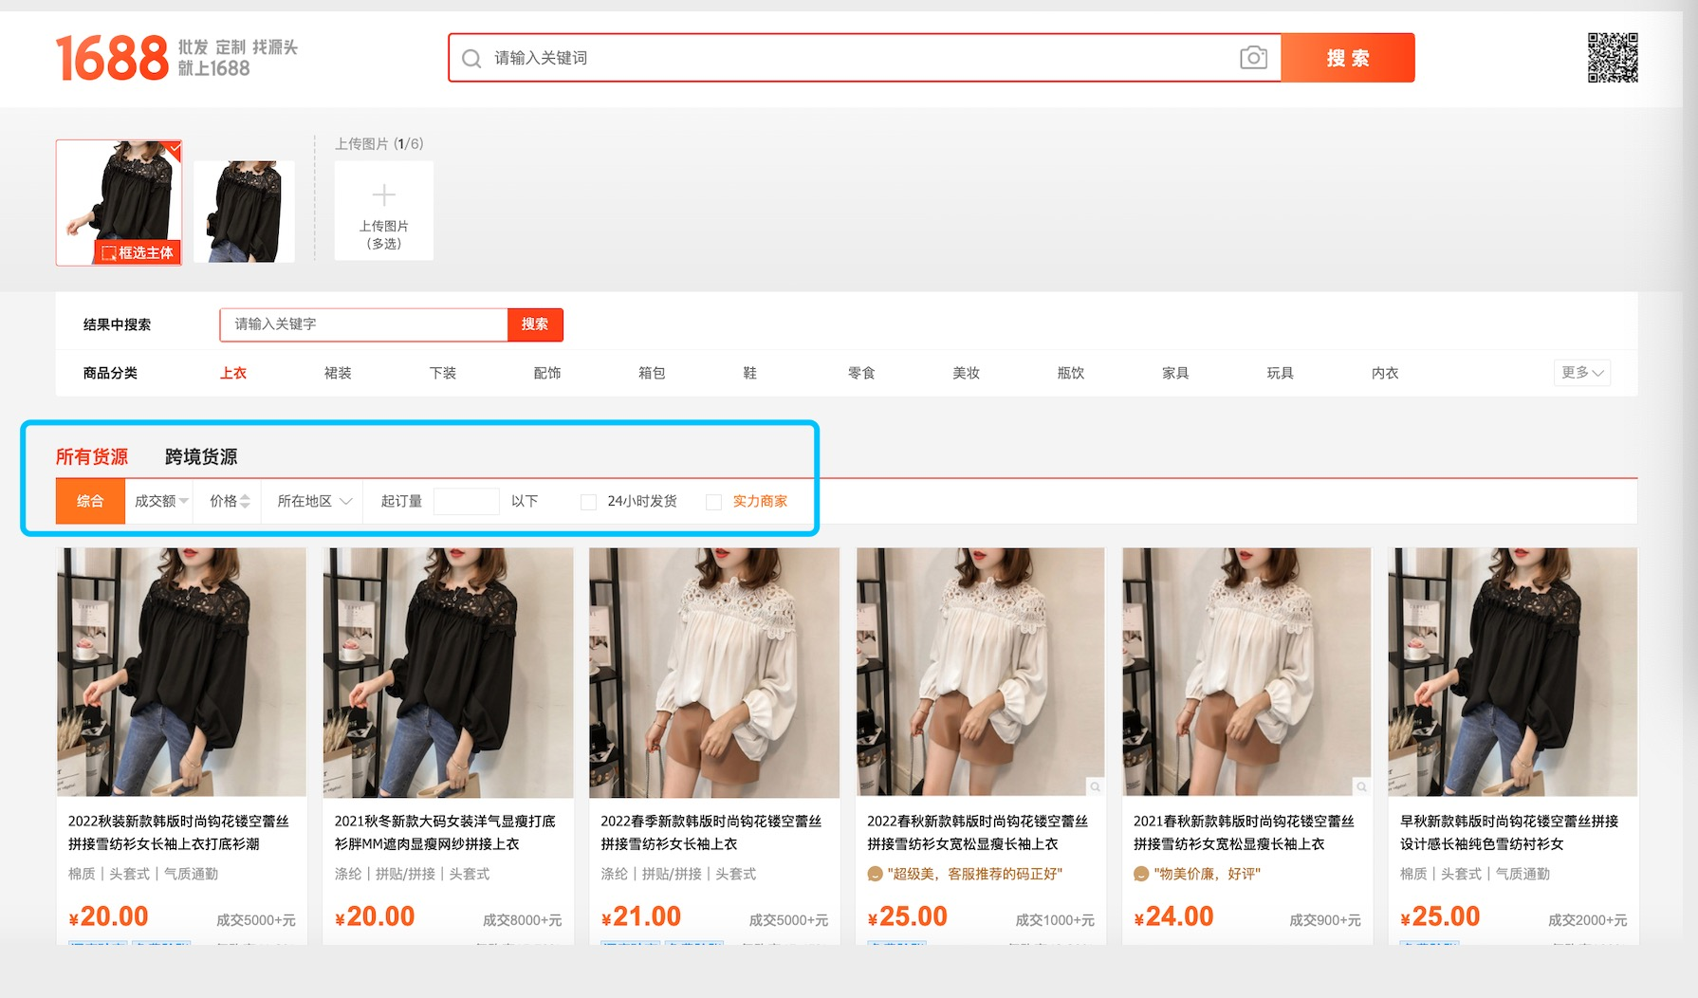Click the 框选主体 crop selection icon
Viewport: 1698px width, 998px height.
110,253
